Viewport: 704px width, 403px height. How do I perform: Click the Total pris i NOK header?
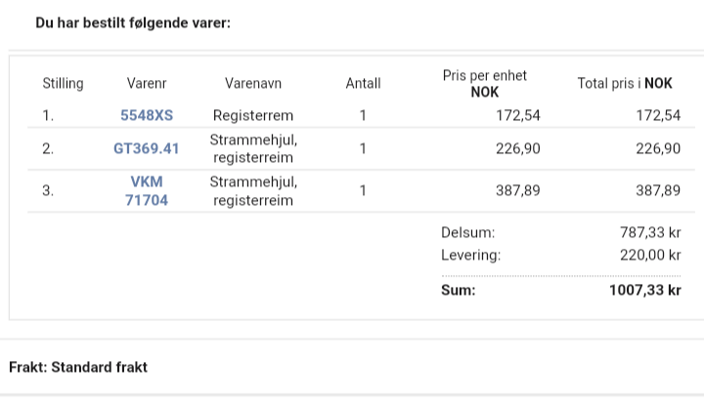[625, 83]
